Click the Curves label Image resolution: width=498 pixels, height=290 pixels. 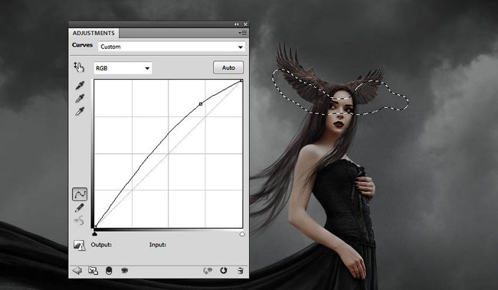(82, 45)
